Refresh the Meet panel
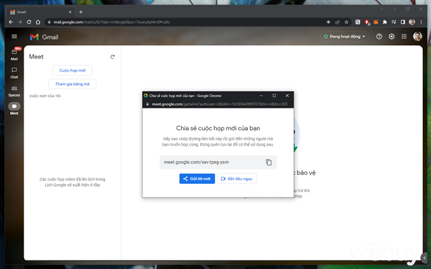The image size is (431, 269). point(112,57)
